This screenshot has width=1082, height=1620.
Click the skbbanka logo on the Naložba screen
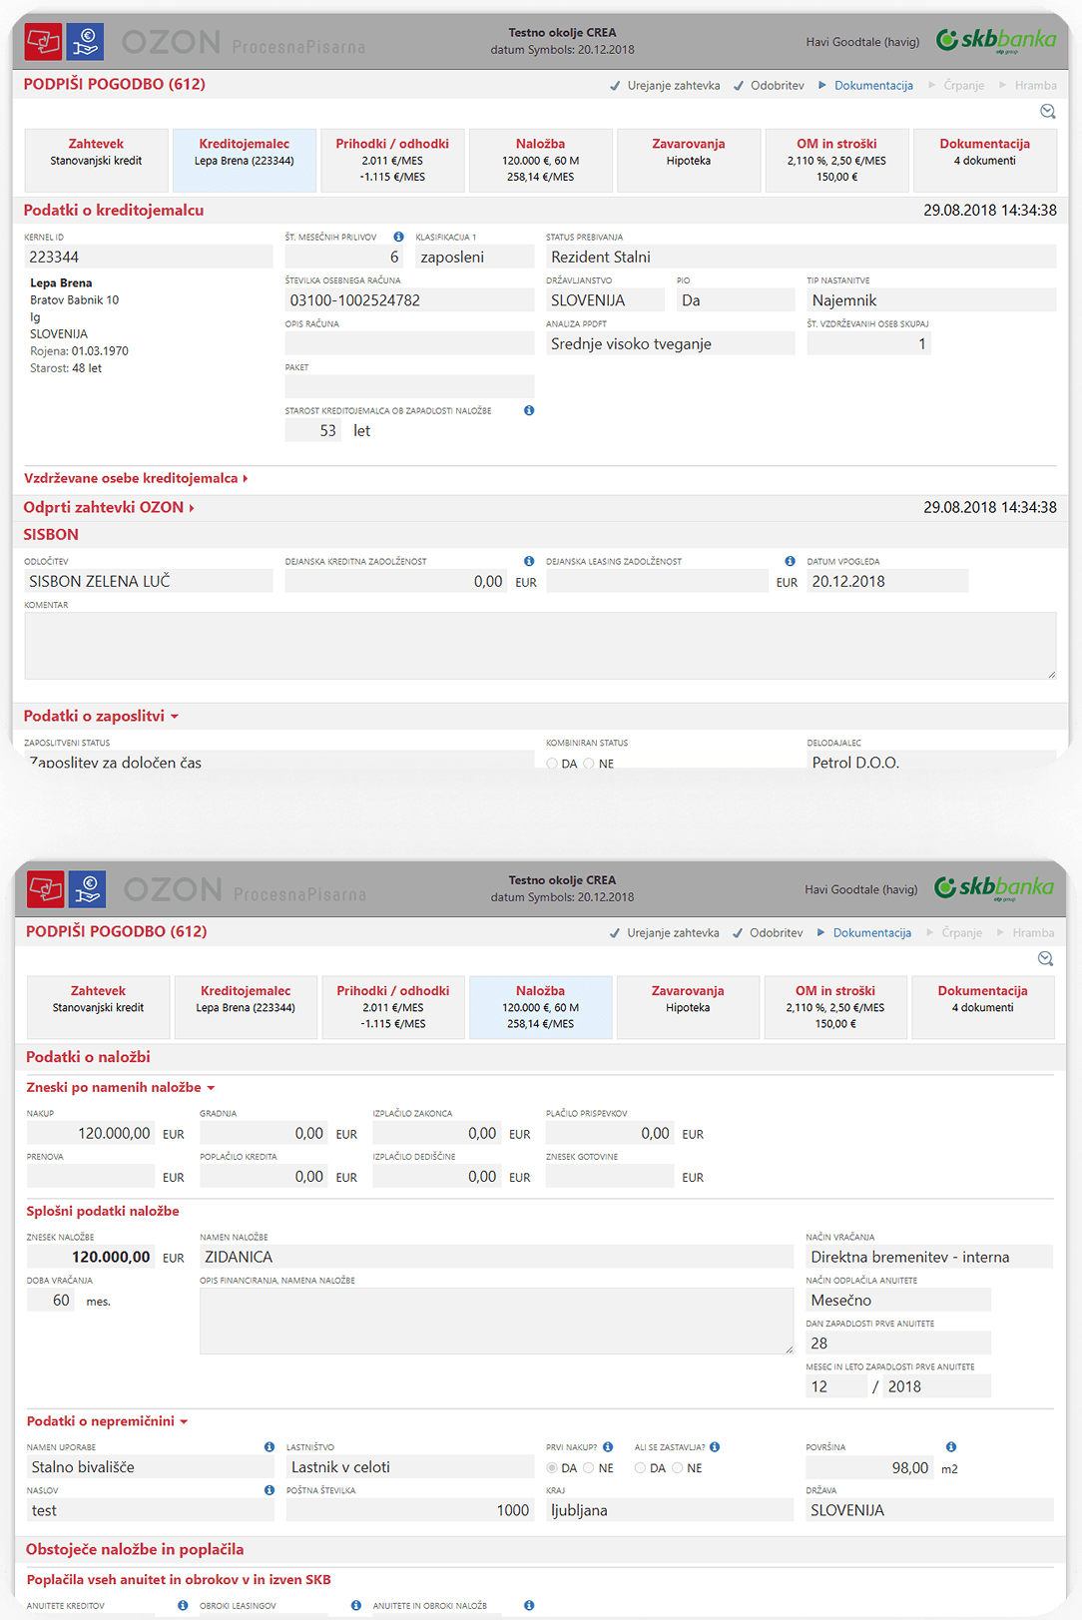tap(994, 887)
